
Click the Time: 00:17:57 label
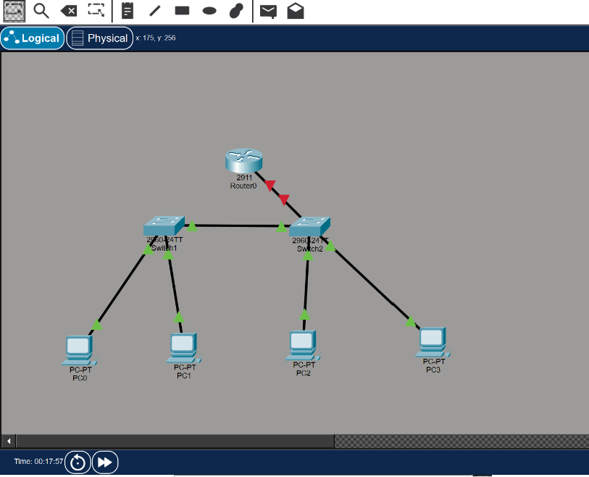click(38, 461)
